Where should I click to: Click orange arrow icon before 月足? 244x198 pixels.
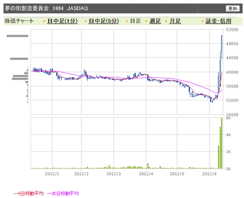(166, 21)
